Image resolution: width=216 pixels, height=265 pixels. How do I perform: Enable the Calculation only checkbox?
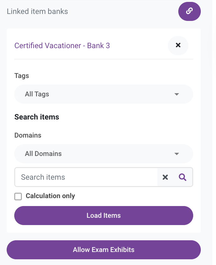pyautogui.click(x=18, y=197)
